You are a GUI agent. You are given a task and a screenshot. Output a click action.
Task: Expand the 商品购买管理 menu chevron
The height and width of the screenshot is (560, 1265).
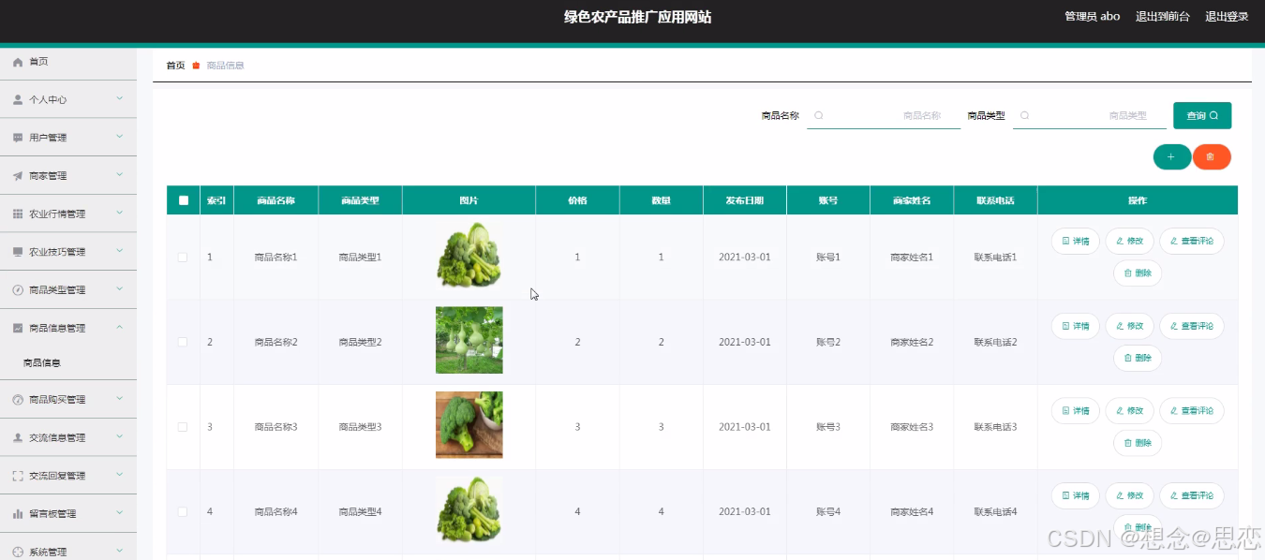(120, 399)
